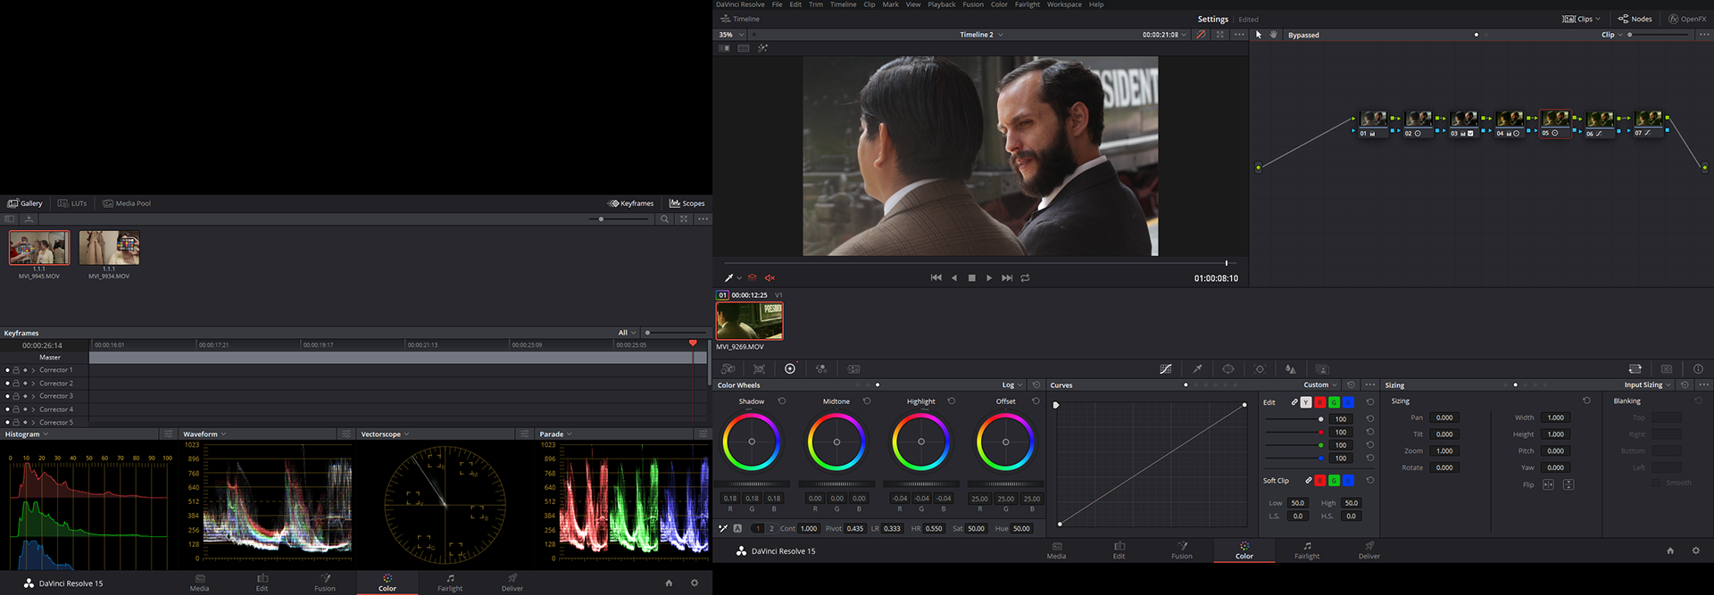Open the Motion Effects palette icon

pos(853,368)
